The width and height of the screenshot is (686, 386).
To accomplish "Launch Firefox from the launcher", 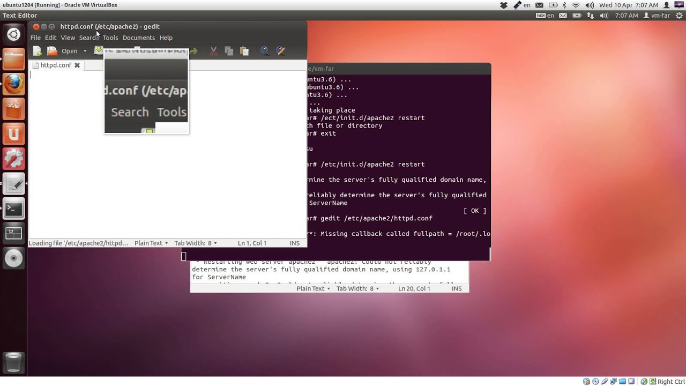I will [x=14, y=84].
